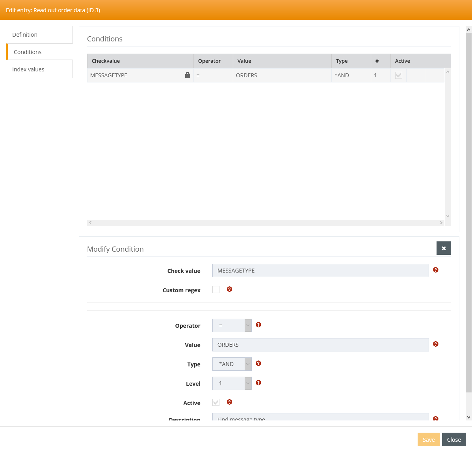View help for the Type dropdown
This screenshot has height=452, width=472.
(258, 363)
